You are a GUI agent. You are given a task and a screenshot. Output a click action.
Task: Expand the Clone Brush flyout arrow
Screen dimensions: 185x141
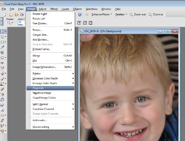5,73
